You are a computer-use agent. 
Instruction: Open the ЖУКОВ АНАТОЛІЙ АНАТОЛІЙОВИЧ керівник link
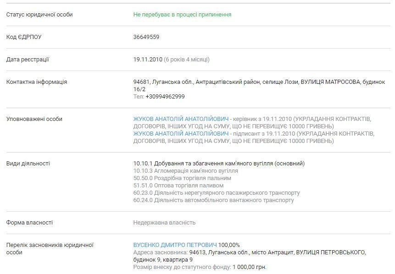(180, 119)
